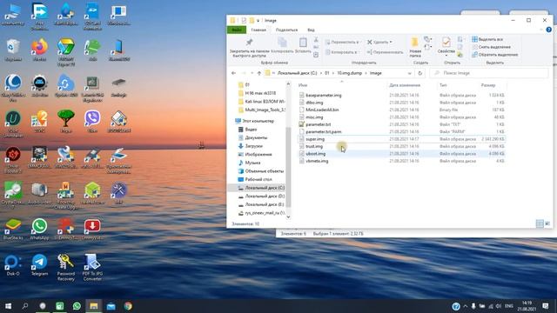Select the file dtbo.img

314,103
